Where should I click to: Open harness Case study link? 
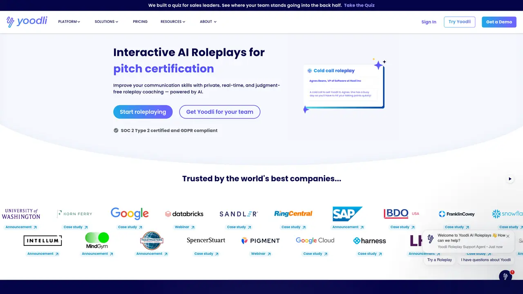[x=370, y=254]
